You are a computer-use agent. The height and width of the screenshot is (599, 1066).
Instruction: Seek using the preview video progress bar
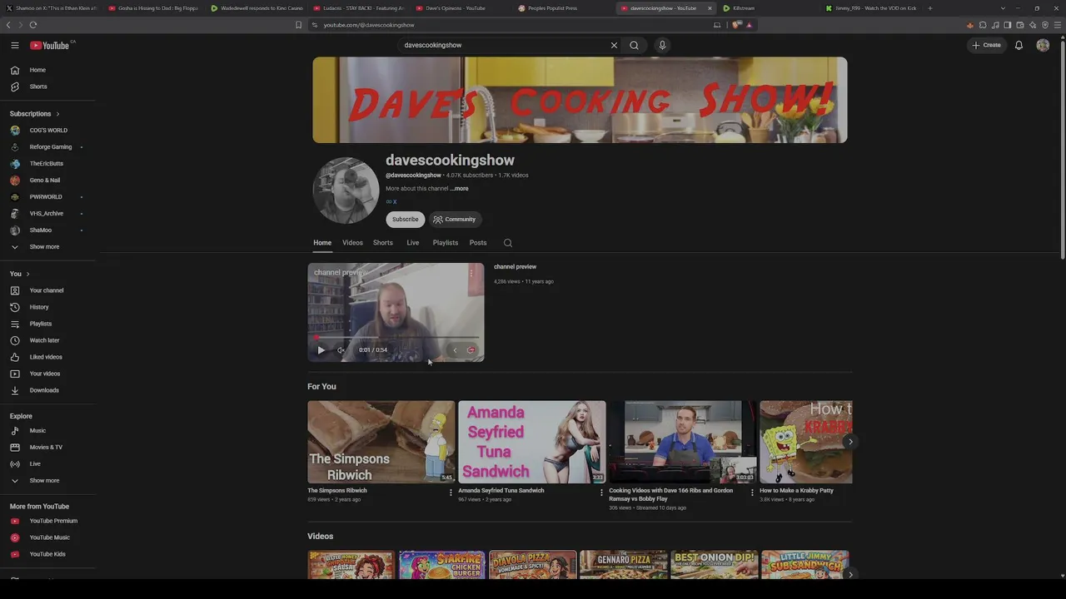pyautogui.click(x=396, y=338)
